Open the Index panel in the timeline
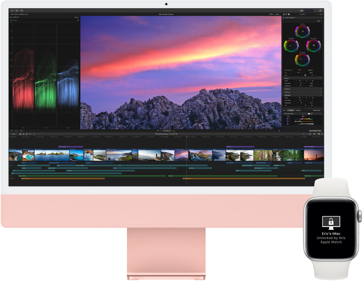The width and height of the screenshot is (363, 282). click(x=14, y=134)
